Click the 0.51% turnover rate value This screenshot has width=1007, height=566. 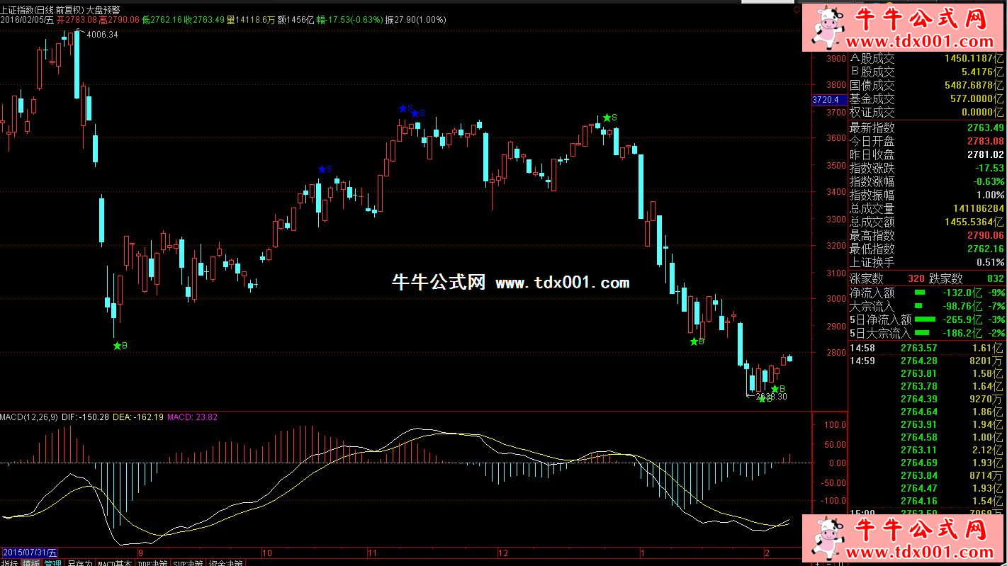(990, 263)
